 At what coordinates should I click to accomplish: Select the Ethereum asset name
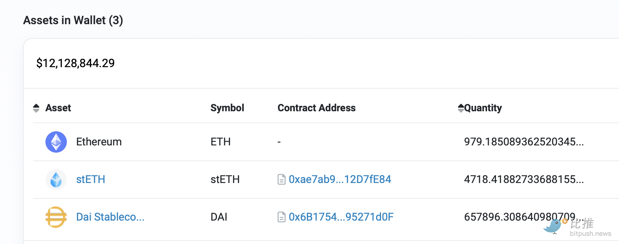click(99, 142)
